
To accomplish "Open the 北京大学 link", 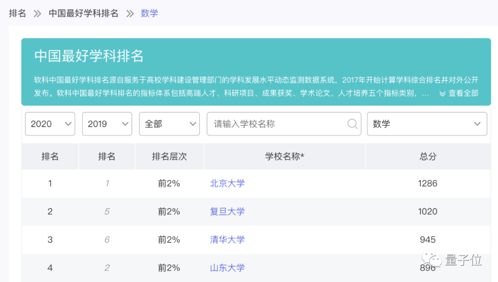I will coord(227,184).
